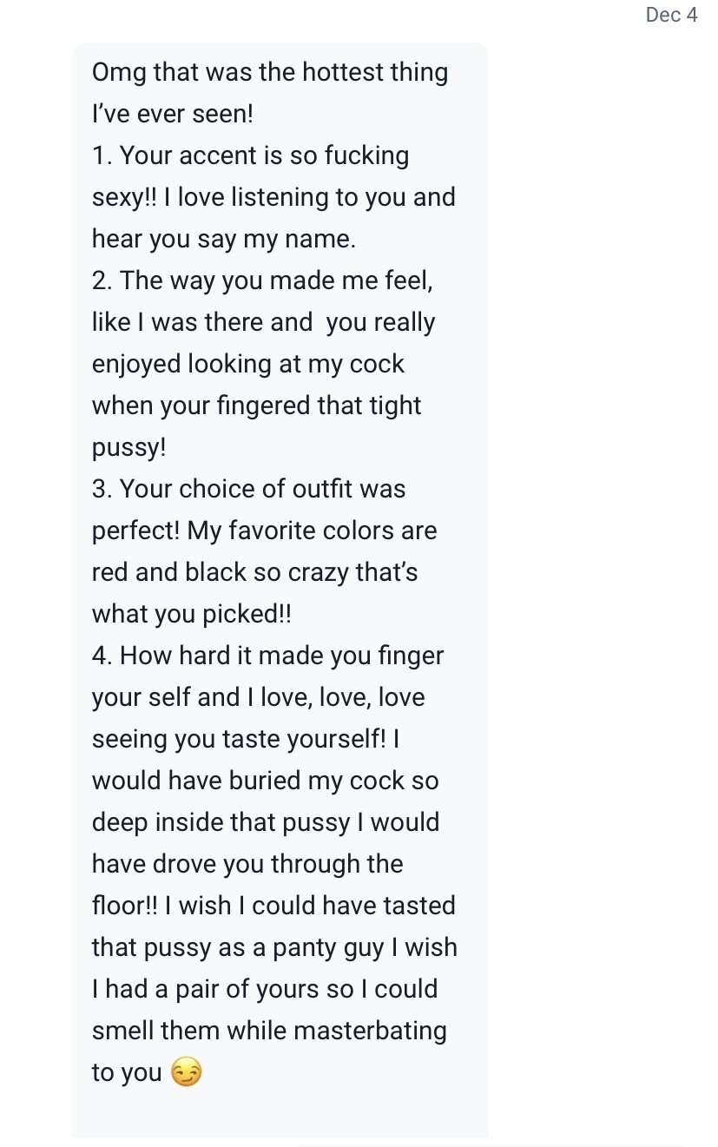
Task: Click the smirking face emoji
Action: click(x=187, y=1073)
